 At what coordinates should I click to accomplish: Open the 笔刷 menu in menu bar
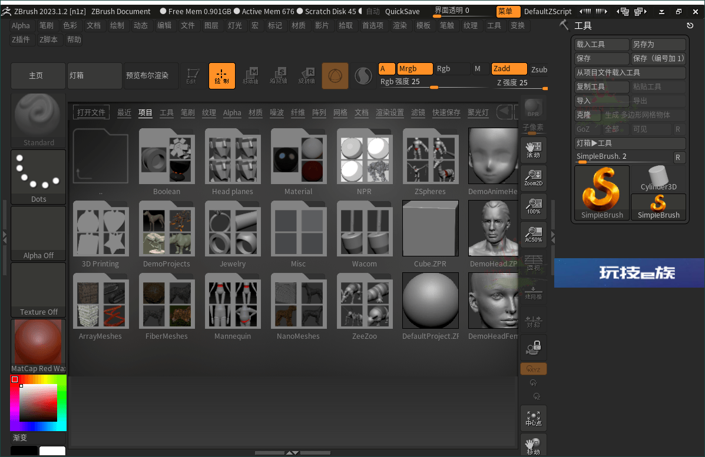point(47,26)
